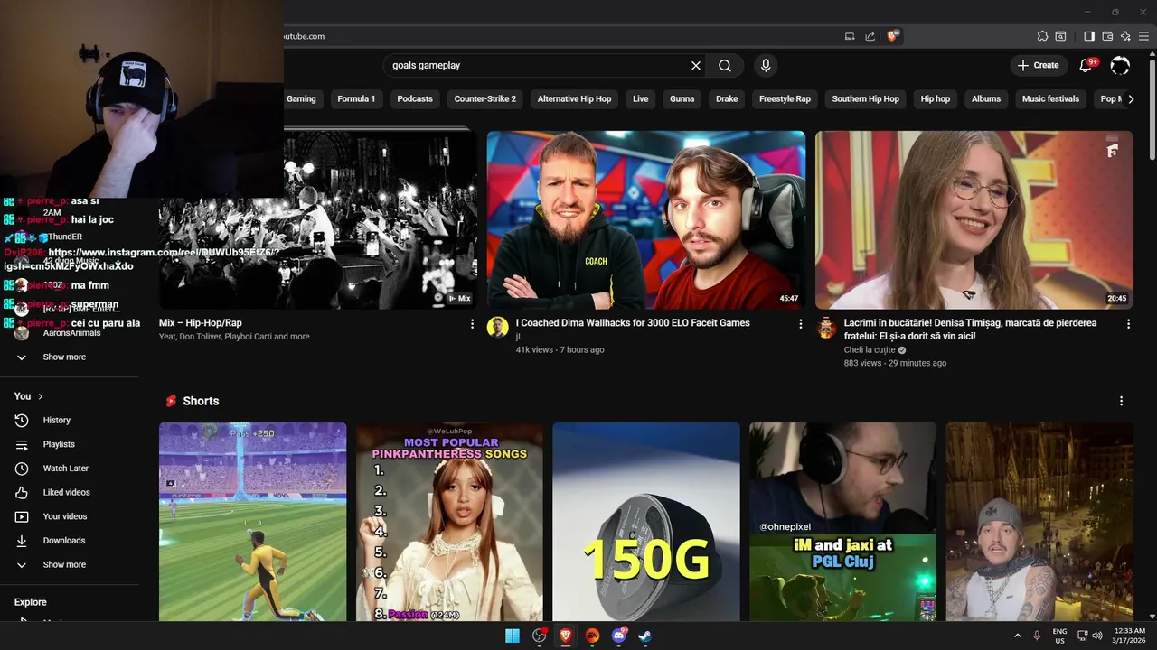Image resolution: width=1157 pixels, height=650 pixels.
Task: Open the Chefi la cuțite video thumbnail
Action: (x=974, y=220)
